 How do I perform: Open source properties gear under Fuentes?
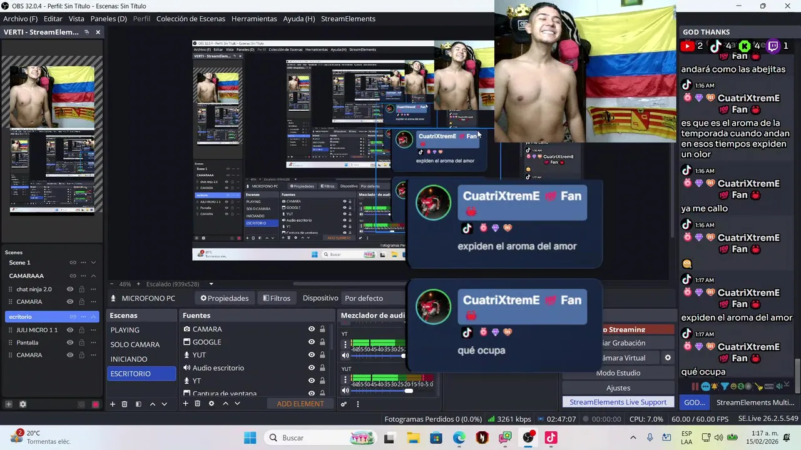point(212,404)
